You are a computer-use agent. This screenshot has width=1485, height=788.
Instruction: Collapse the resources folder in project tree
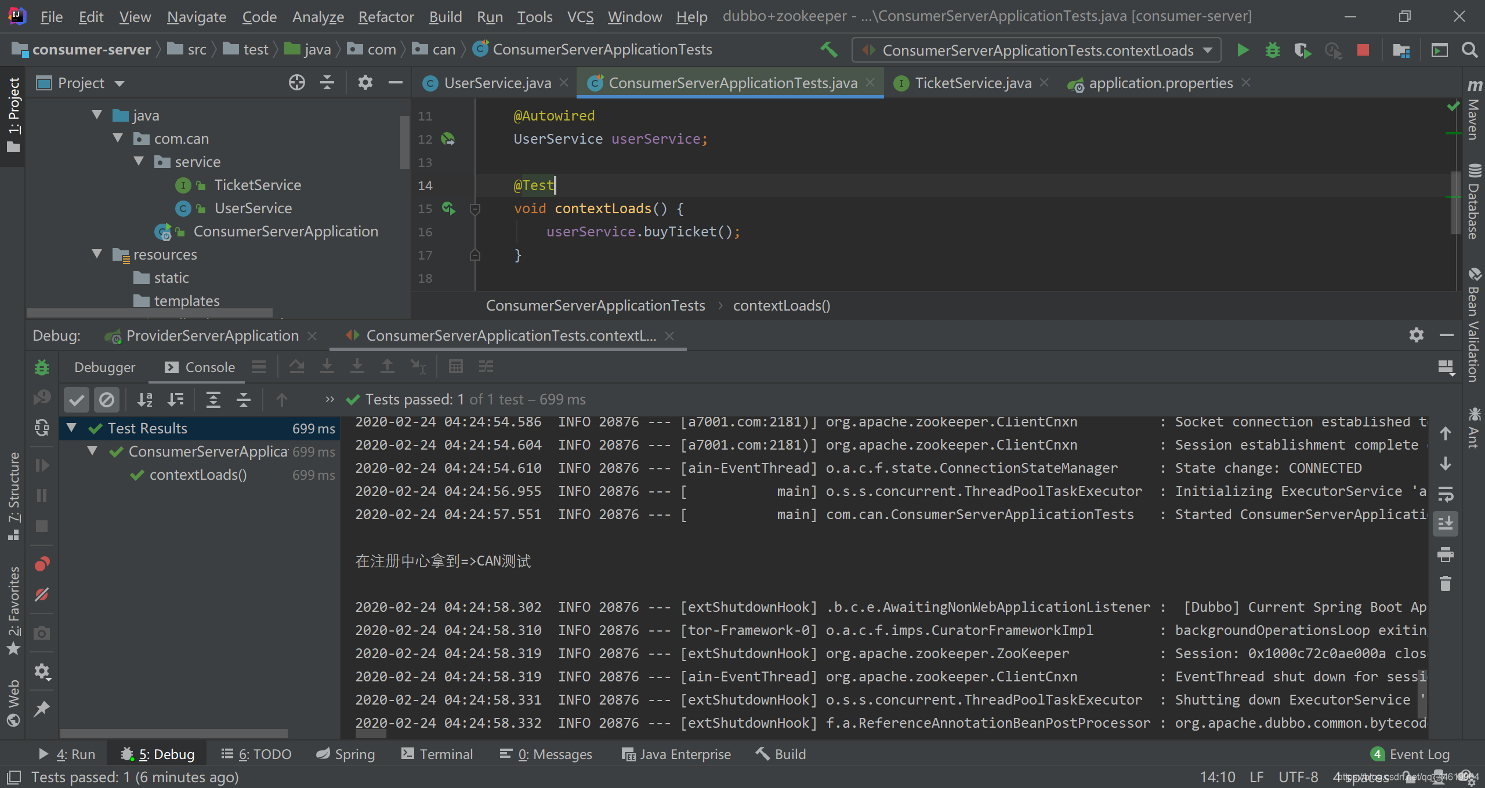click(97, 254)
